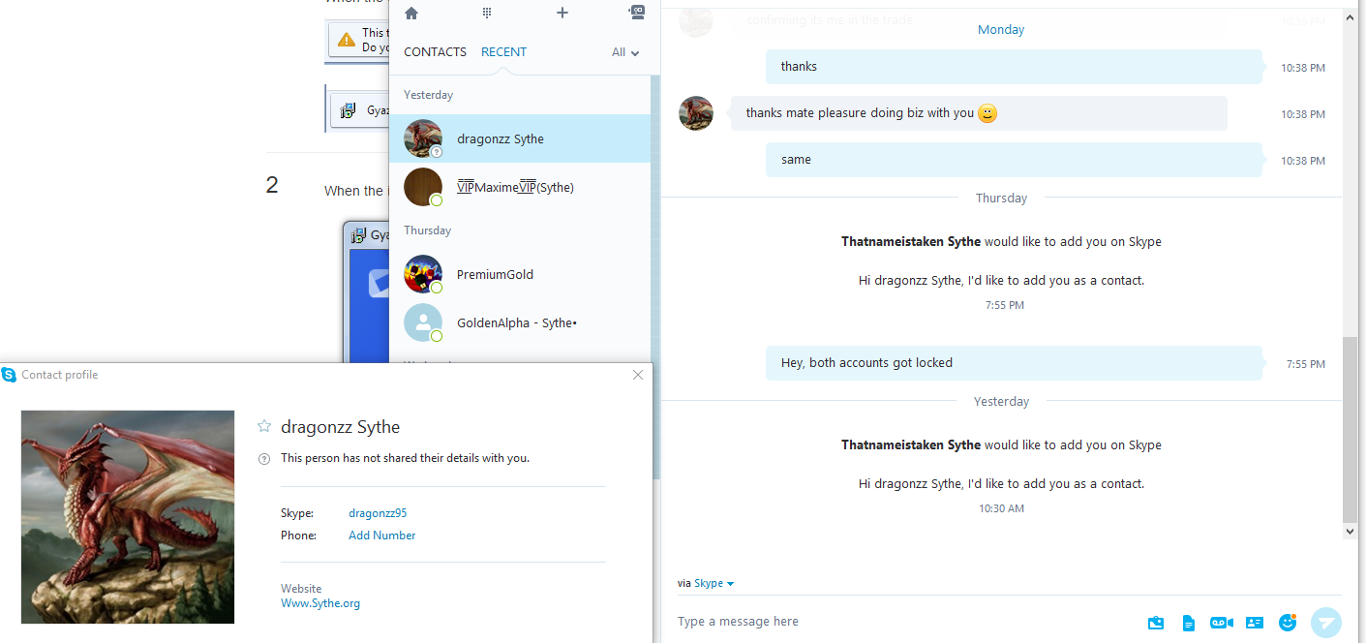The height and width of the screenshot is (643, 1366).
Task: Click the send photo icon
Action: 1156,623
